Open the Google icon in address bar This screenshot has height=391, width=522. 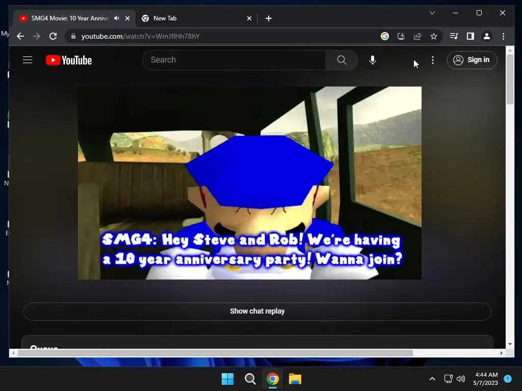pyautogui.click(x=384, y=36)
